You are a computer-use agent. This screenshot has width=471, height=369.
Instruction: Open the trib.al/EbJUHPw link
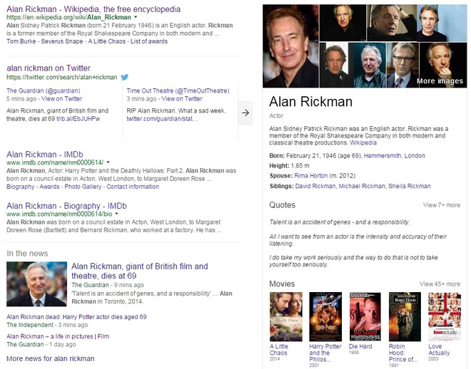click(78, 119)
